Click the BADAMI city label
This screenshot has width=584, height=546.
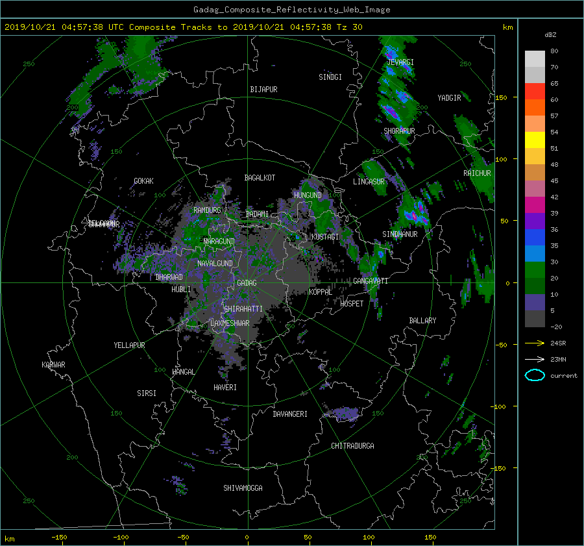257,214
